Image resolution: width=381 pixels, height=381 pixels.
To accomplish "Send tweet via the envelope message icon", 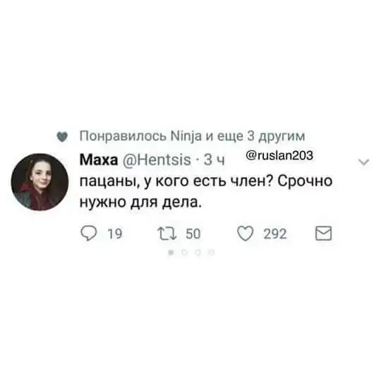I will (323, 234).
